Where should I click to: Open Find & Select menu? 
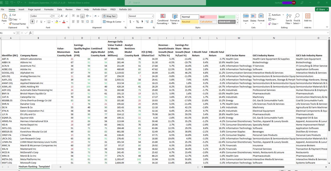(297, 19)
